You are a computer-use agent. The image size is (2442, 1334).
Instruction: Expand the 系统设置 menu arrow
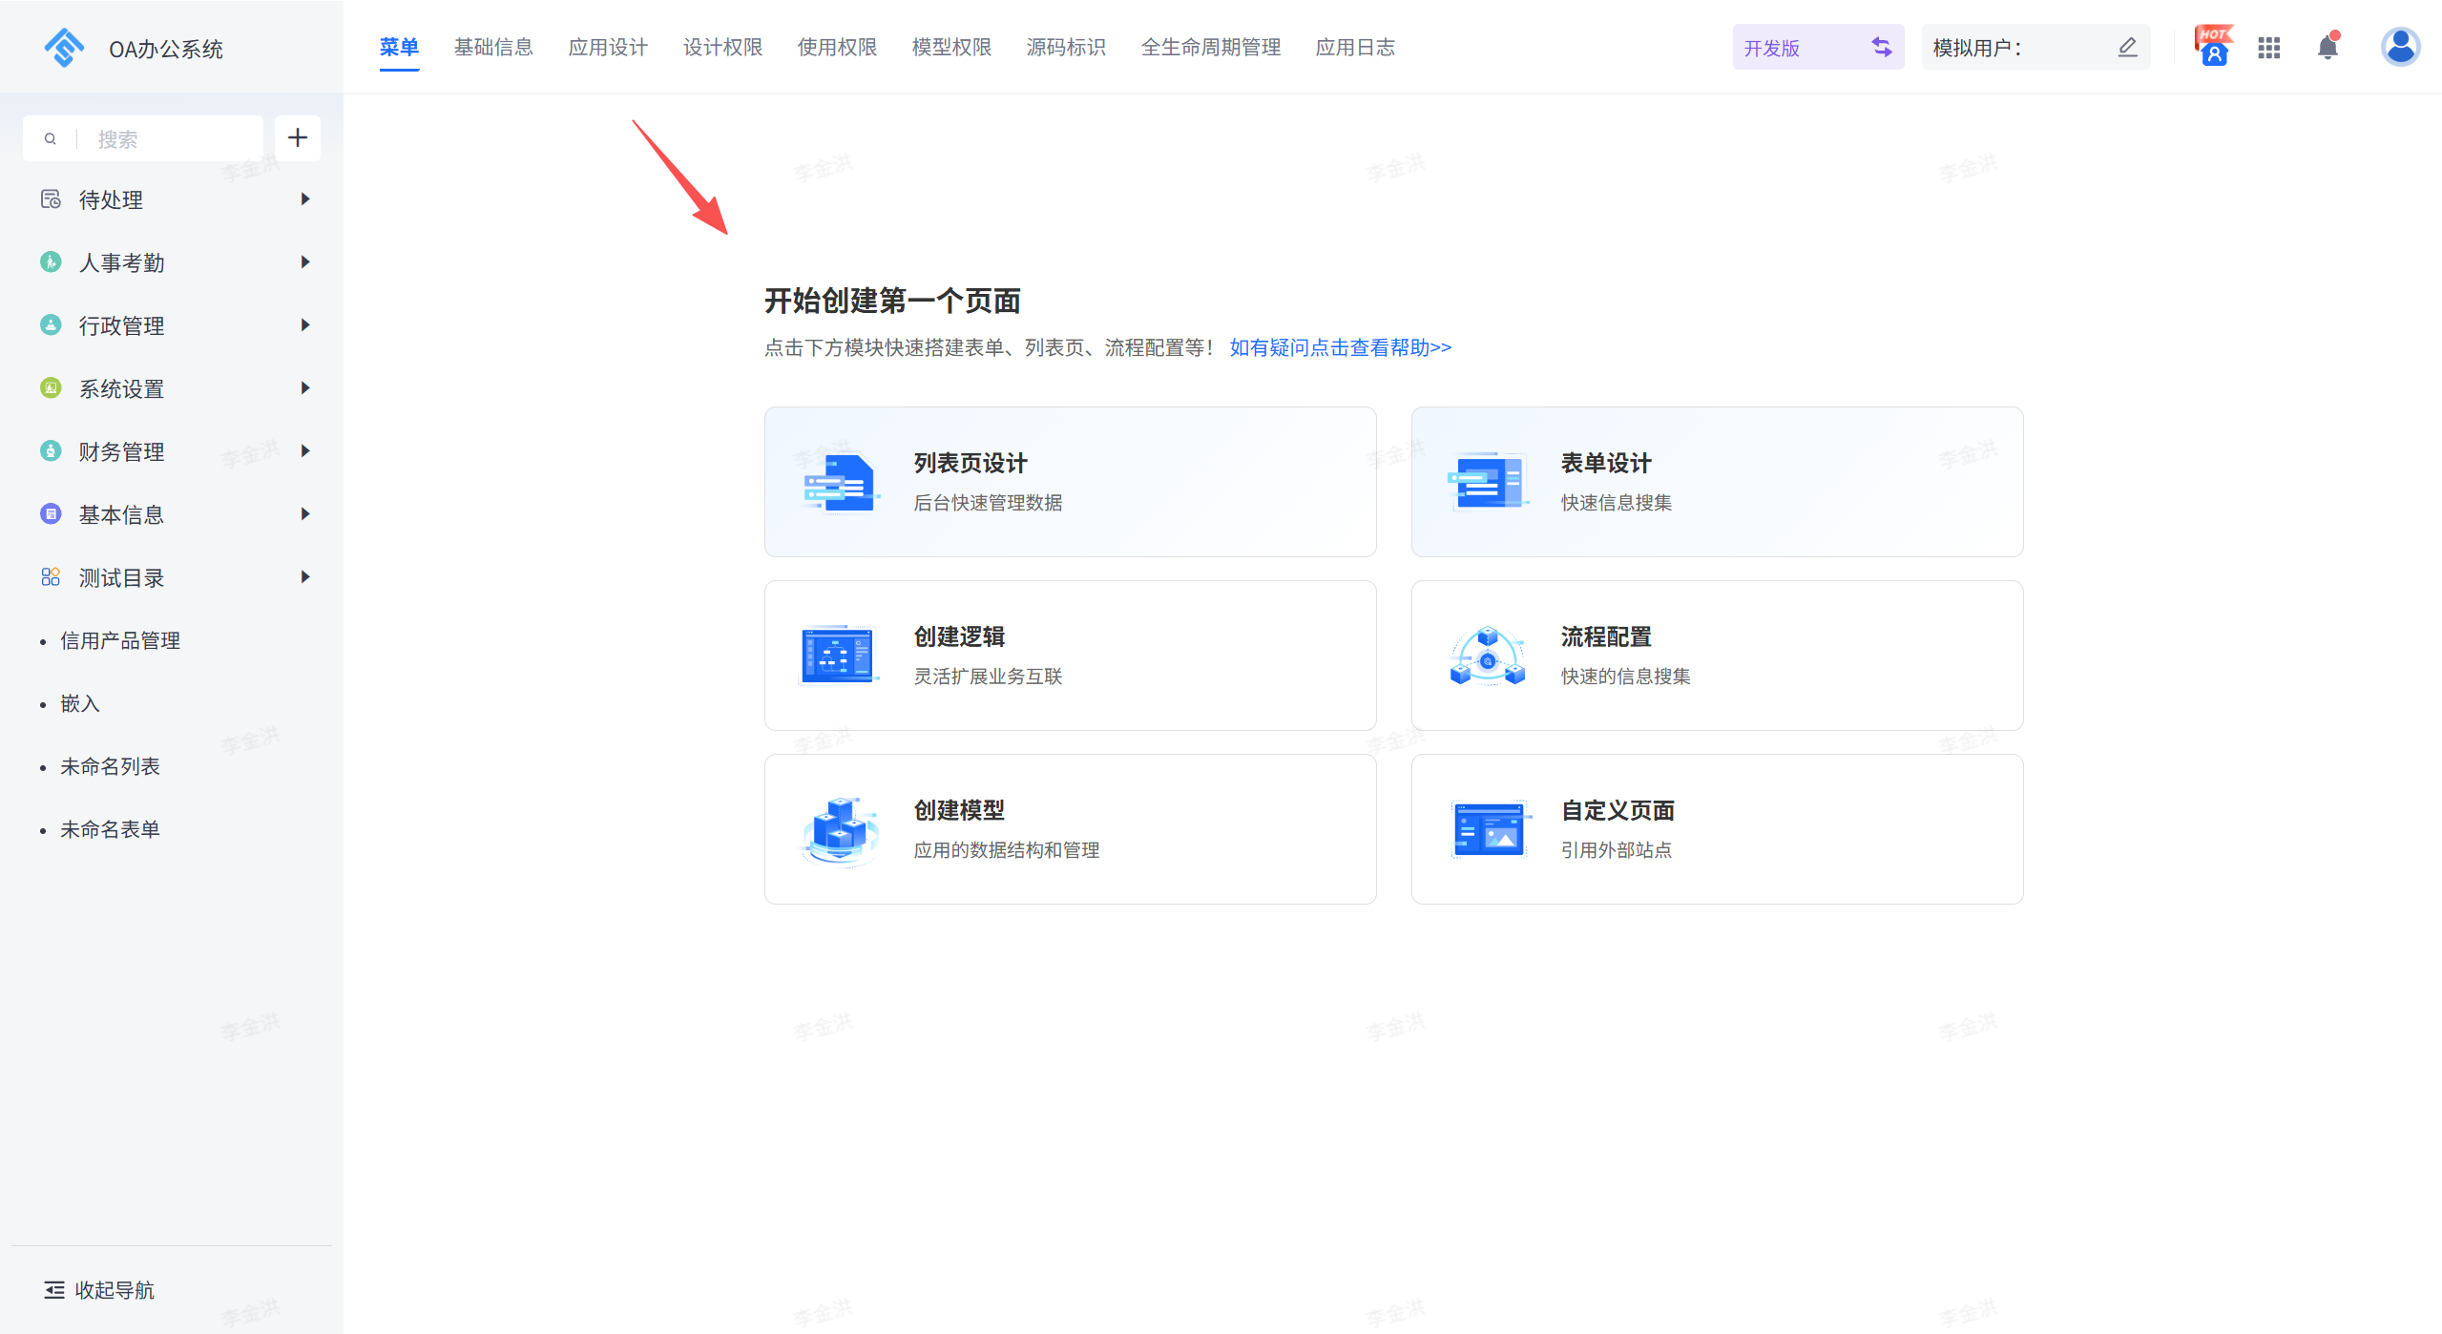click(x=305, y=387)
